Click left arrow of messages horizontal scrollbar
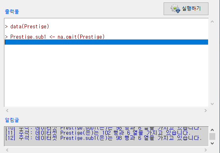Screen dimensions: 220x153 7,150
